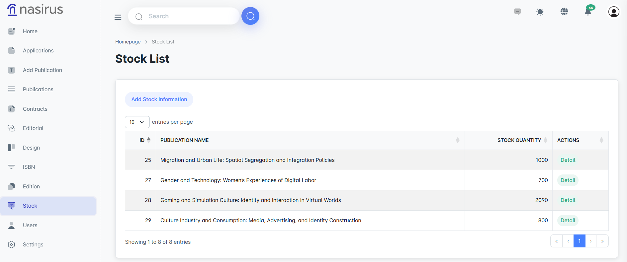Open the user profile avatar

(x=613, y=12)
